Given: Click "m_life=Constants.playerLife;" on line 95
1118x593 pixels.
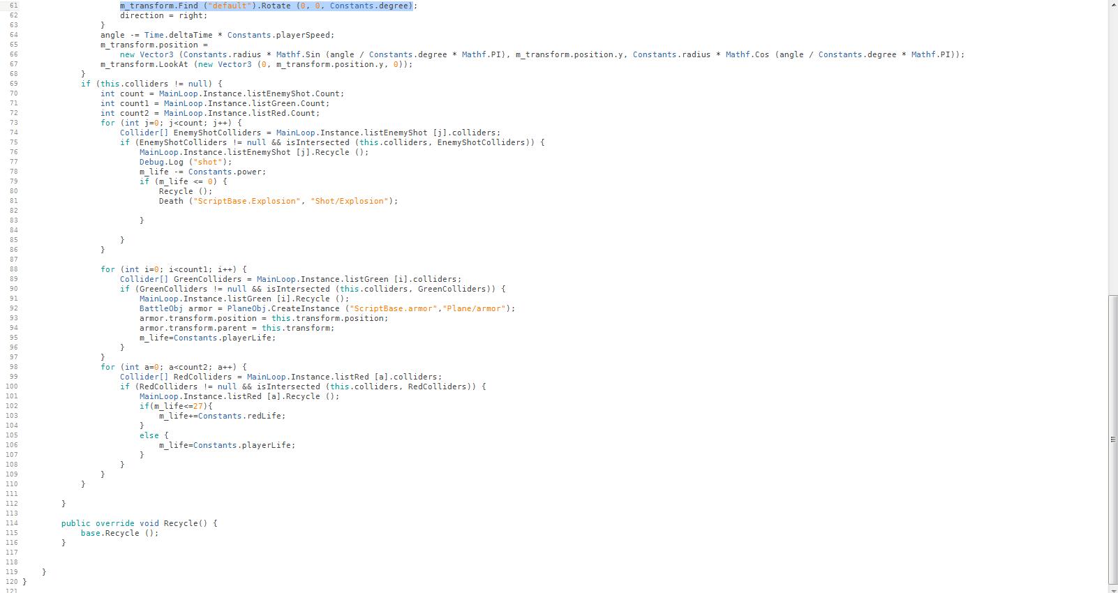Looking at the screenshot, I should pyautogui.click(x=207, y=338).
